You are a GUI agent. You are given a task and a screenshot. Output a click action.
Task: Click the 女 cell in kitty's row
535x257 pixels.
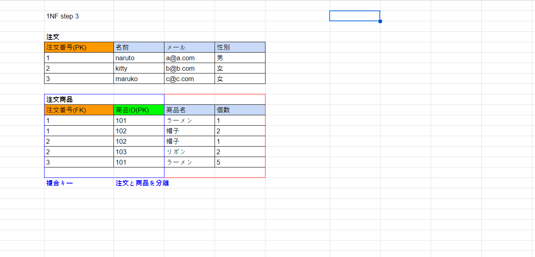coord(240,68)
